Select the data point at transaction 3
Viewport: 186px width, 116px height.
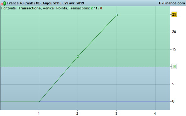(x=117, y=15)
